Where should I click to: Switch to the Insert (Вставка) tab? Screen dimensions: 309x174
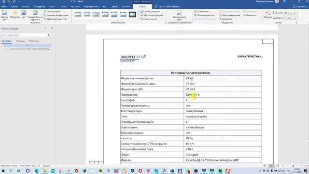tap(26, 6)
